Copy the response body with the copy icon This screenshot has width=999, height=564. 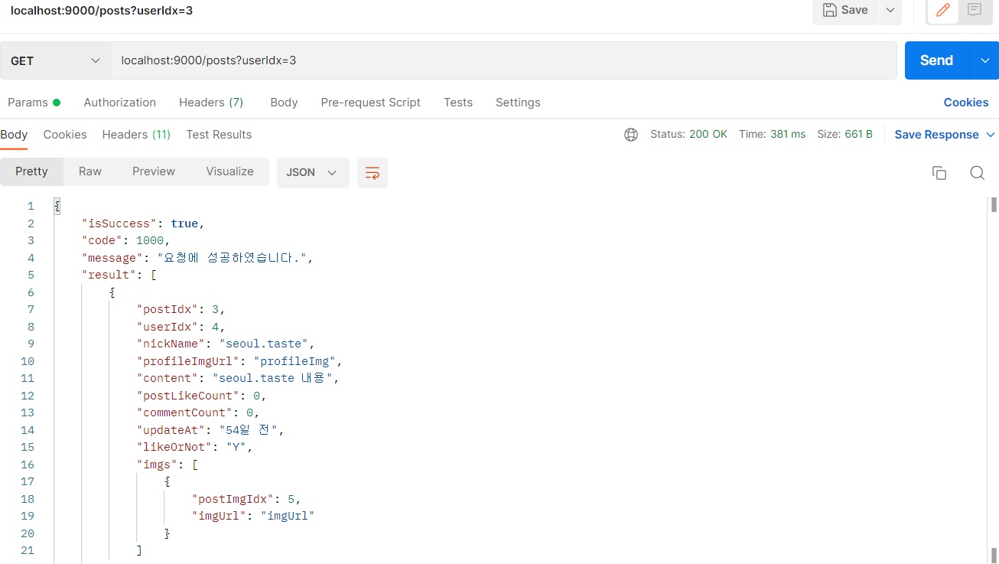939,173
